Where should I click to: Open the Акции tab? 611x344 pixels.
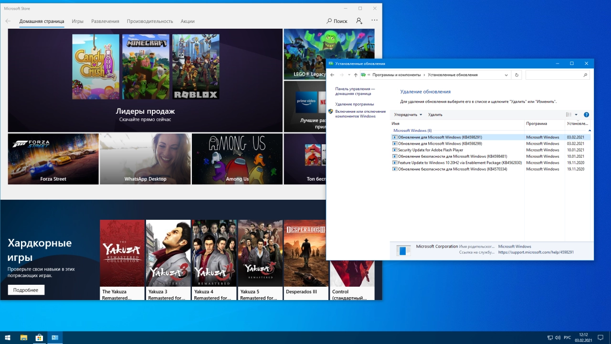point(188,21)
